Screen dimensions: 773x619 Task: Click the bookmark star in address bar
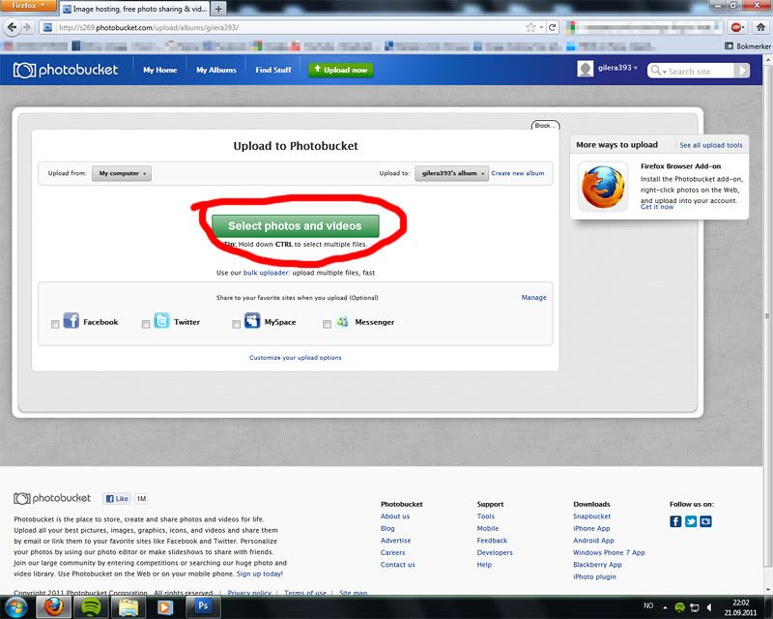[530, 28]
